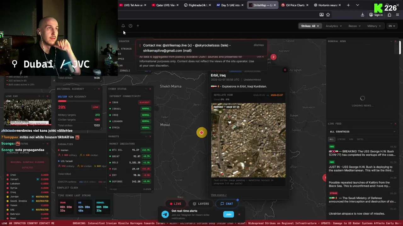Bookmark page with star icon
This screenshot has height=226, width=403.
point(328,14)
